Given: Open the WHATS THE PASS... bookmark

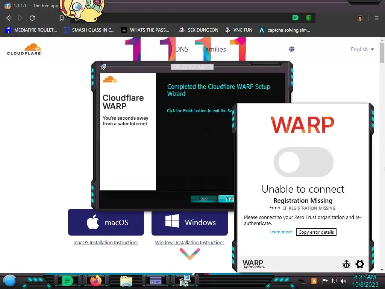Looking at the screenshot, I should 146,30.
